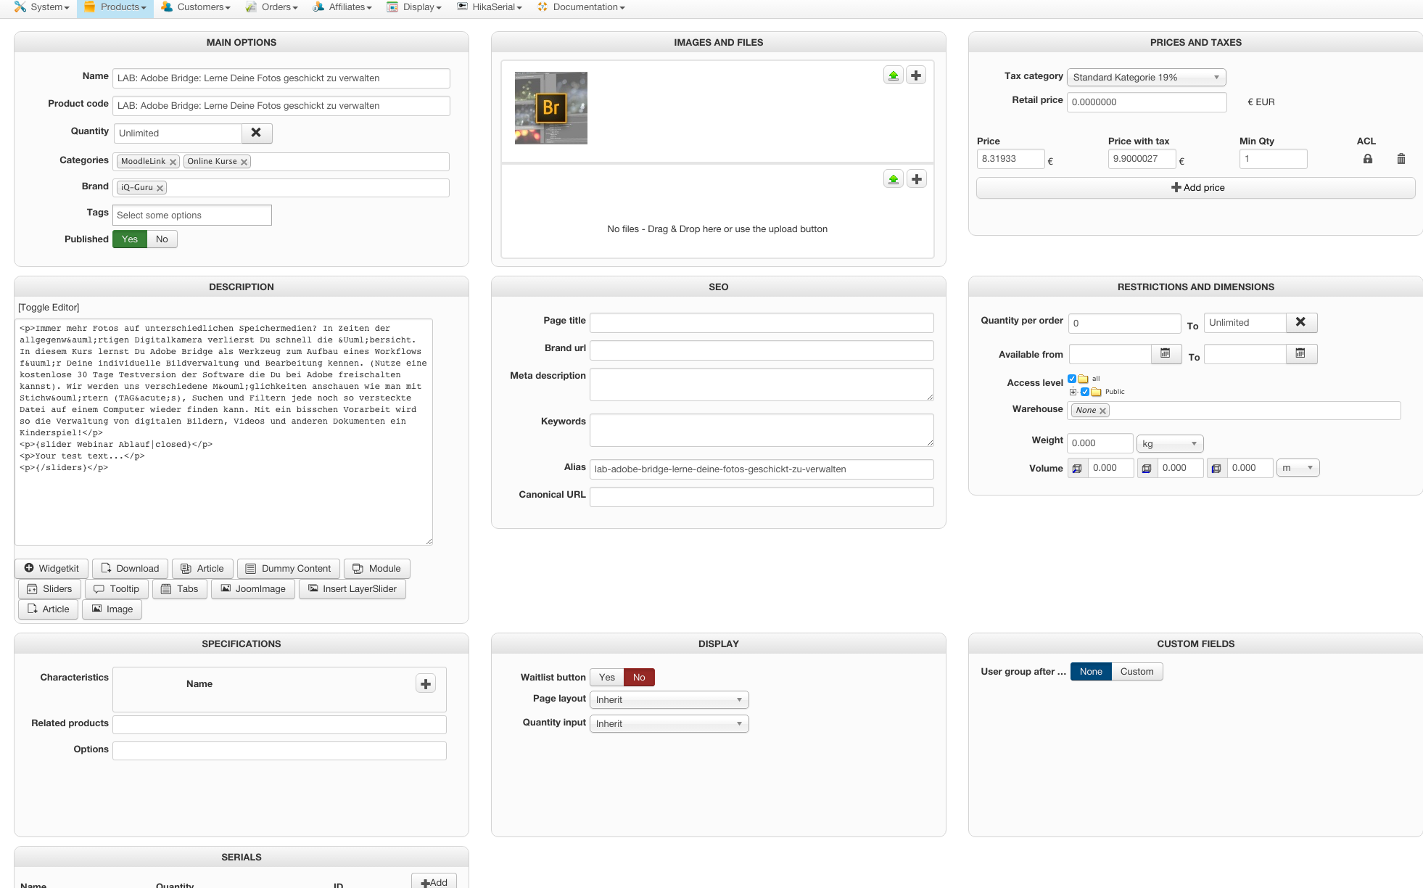Uncheck the Public access level checkbox
This screenshot has width=1423, height=888.
pos(1085,392)
